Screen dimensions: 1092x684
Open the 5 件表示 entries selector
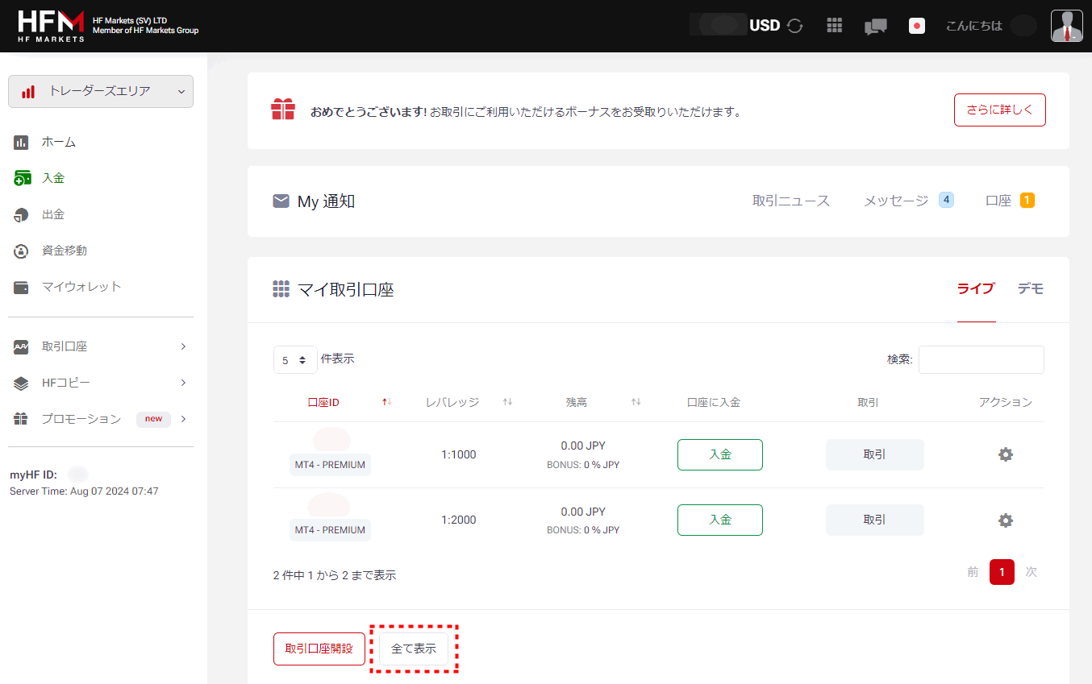point(295,360)
